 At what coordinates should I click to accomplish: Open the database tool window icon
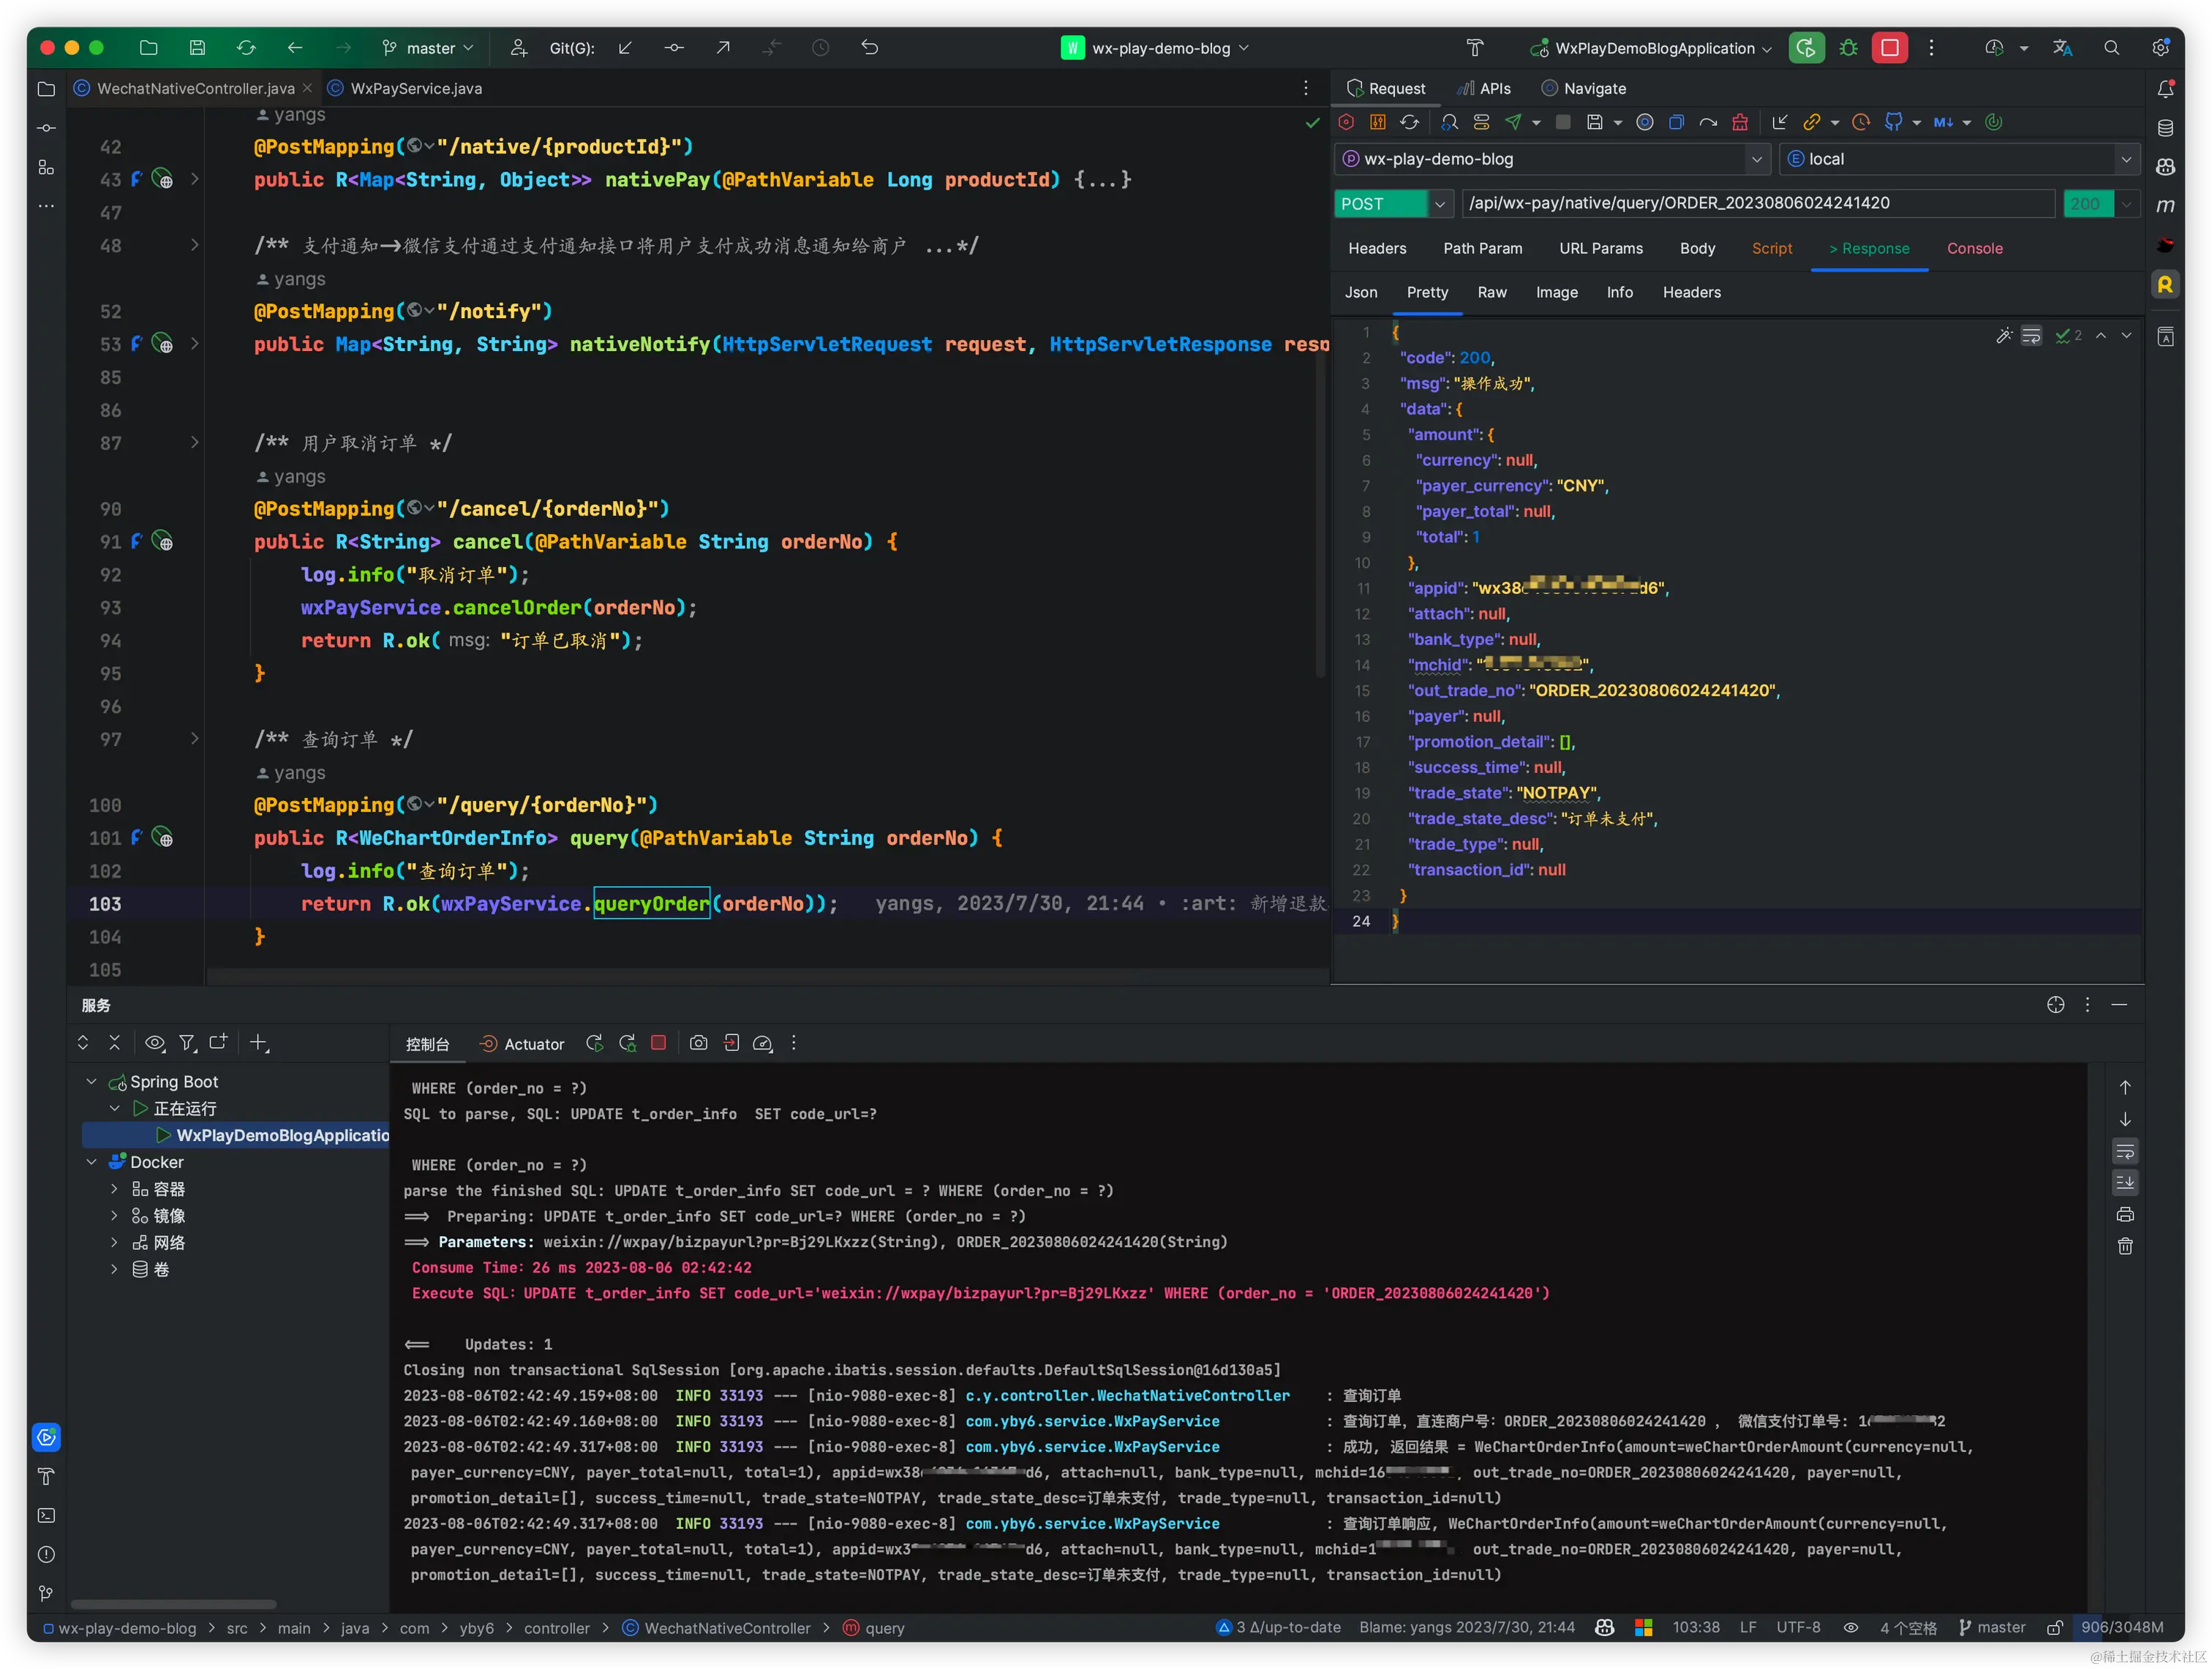[2165, 128]
